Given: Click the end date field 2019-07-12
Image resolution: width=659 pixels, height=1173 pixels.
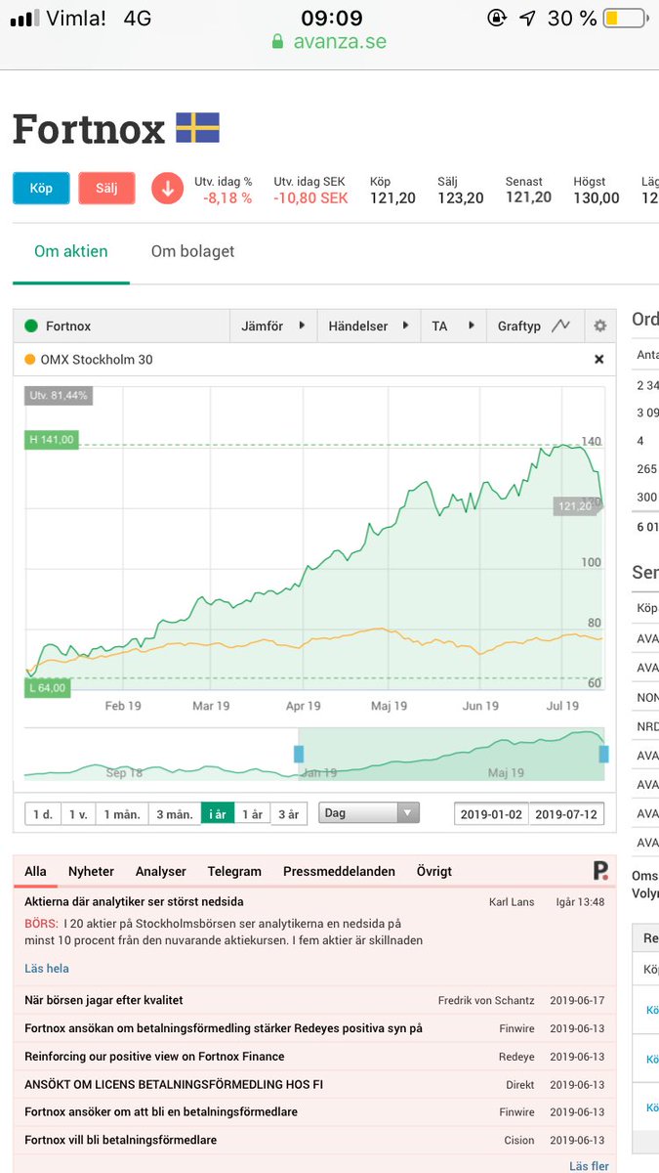Looking at the screenshot, I should coord(567,813).
